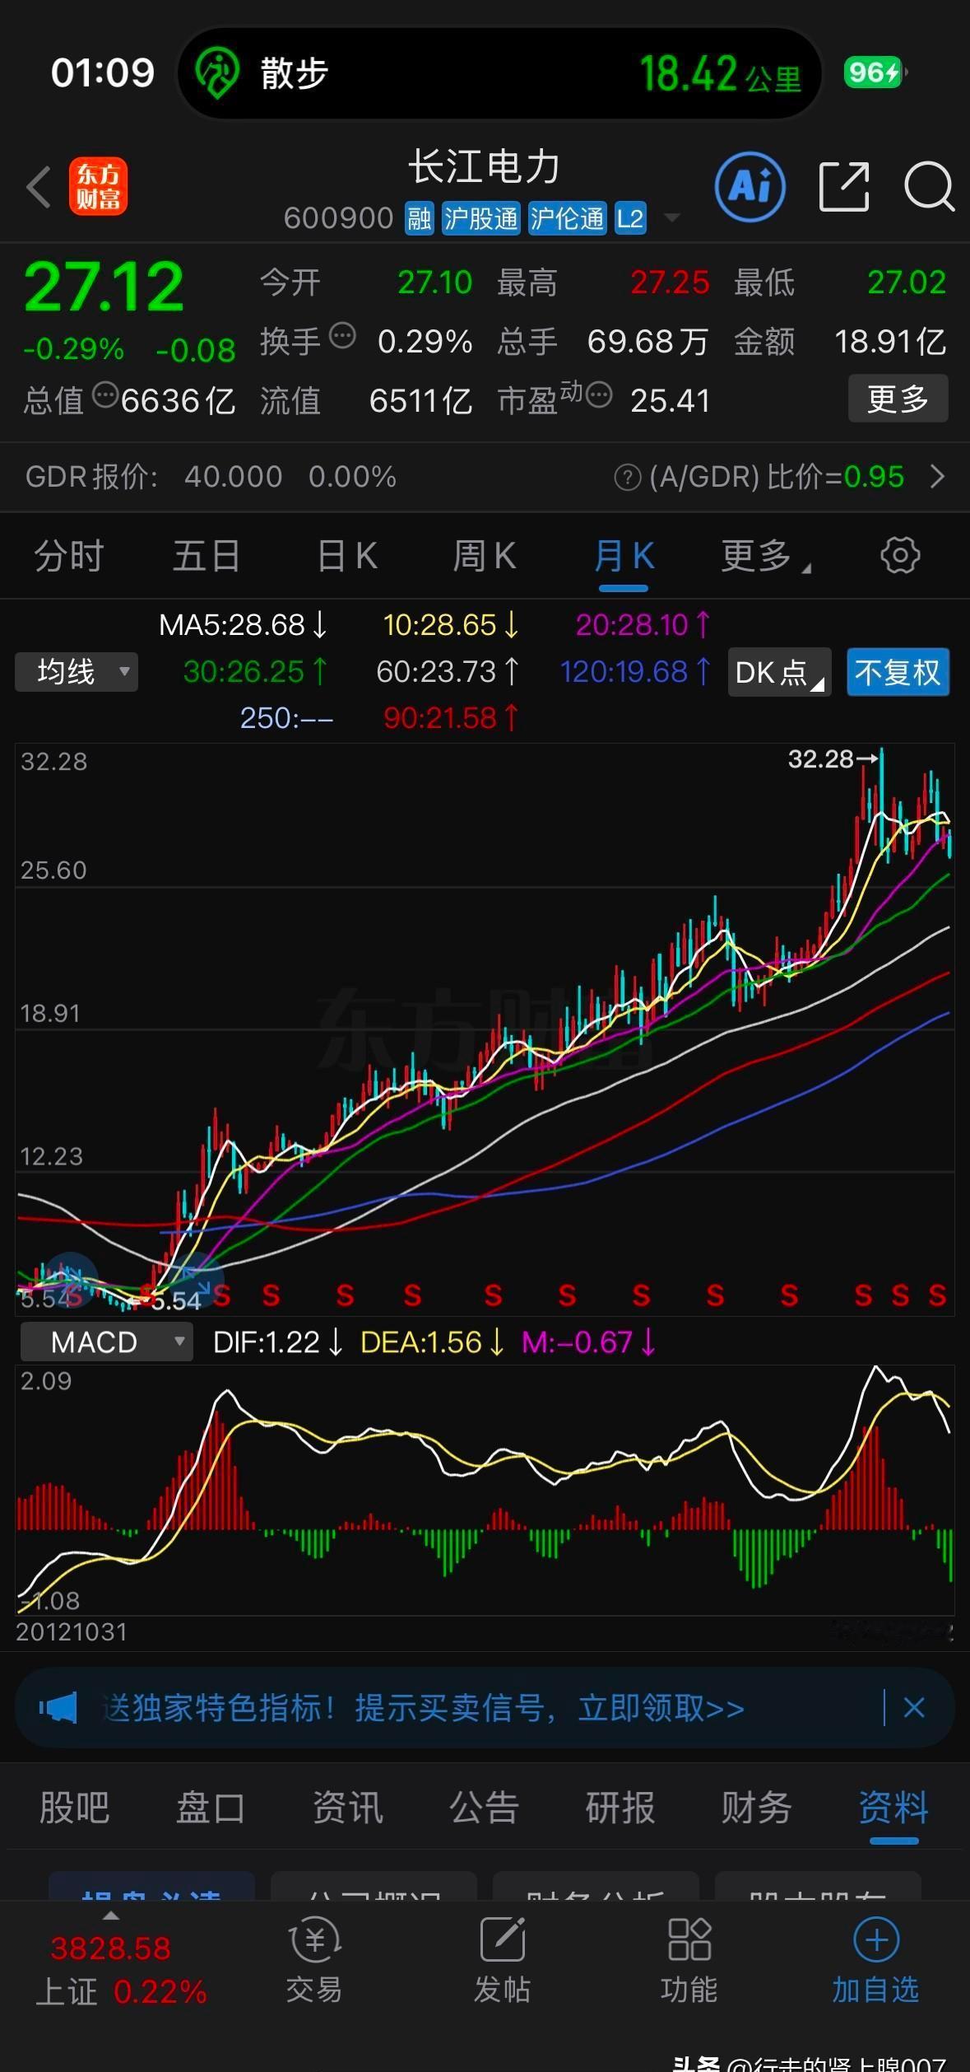Open 均线 indicator dropdown

point(77,672)
